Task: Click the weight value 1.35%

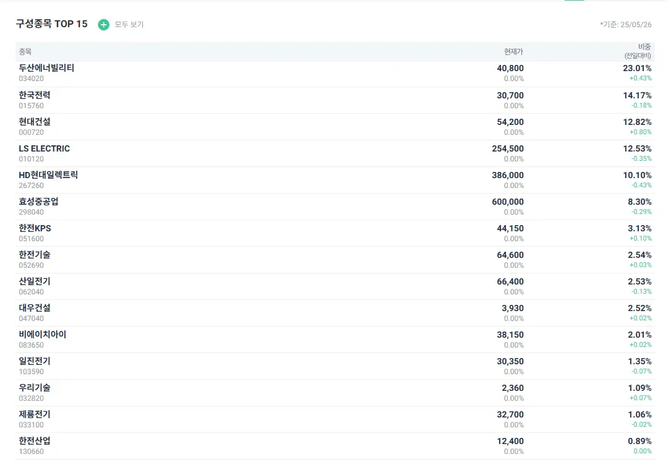Action: tap(639, 361)
